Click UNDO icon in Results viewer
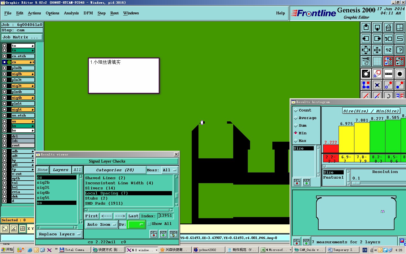406x254 pixels. [x=173, y=234]
